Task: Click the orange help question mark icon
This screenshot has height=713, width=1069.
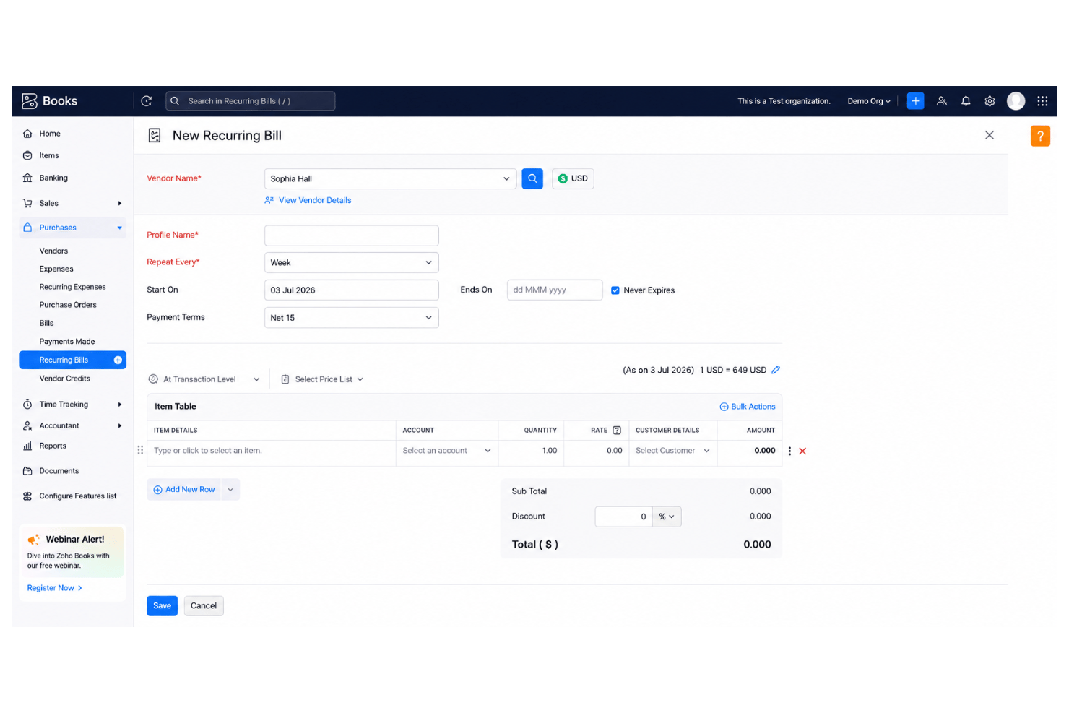Action: 1040,136
